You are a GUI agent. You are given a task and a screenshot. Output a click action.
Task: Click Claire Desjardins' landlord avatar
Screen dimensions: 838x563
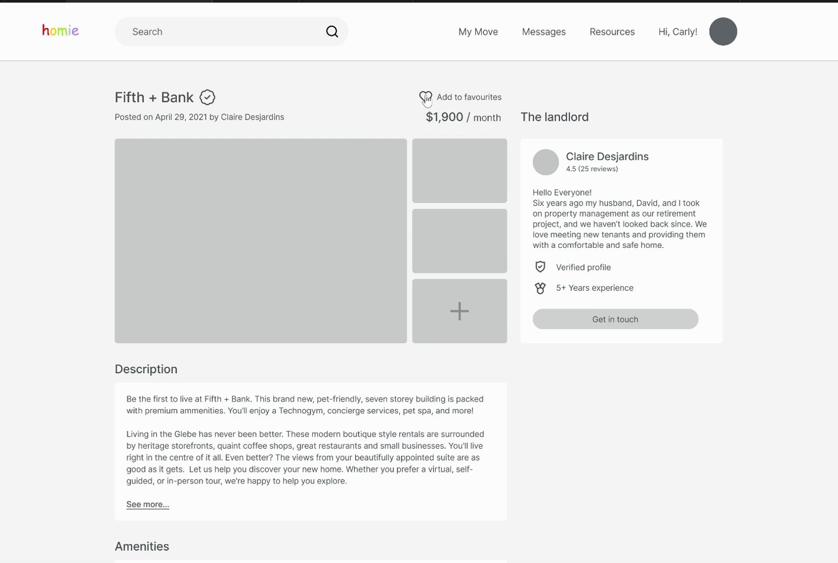tap(546, 162)
